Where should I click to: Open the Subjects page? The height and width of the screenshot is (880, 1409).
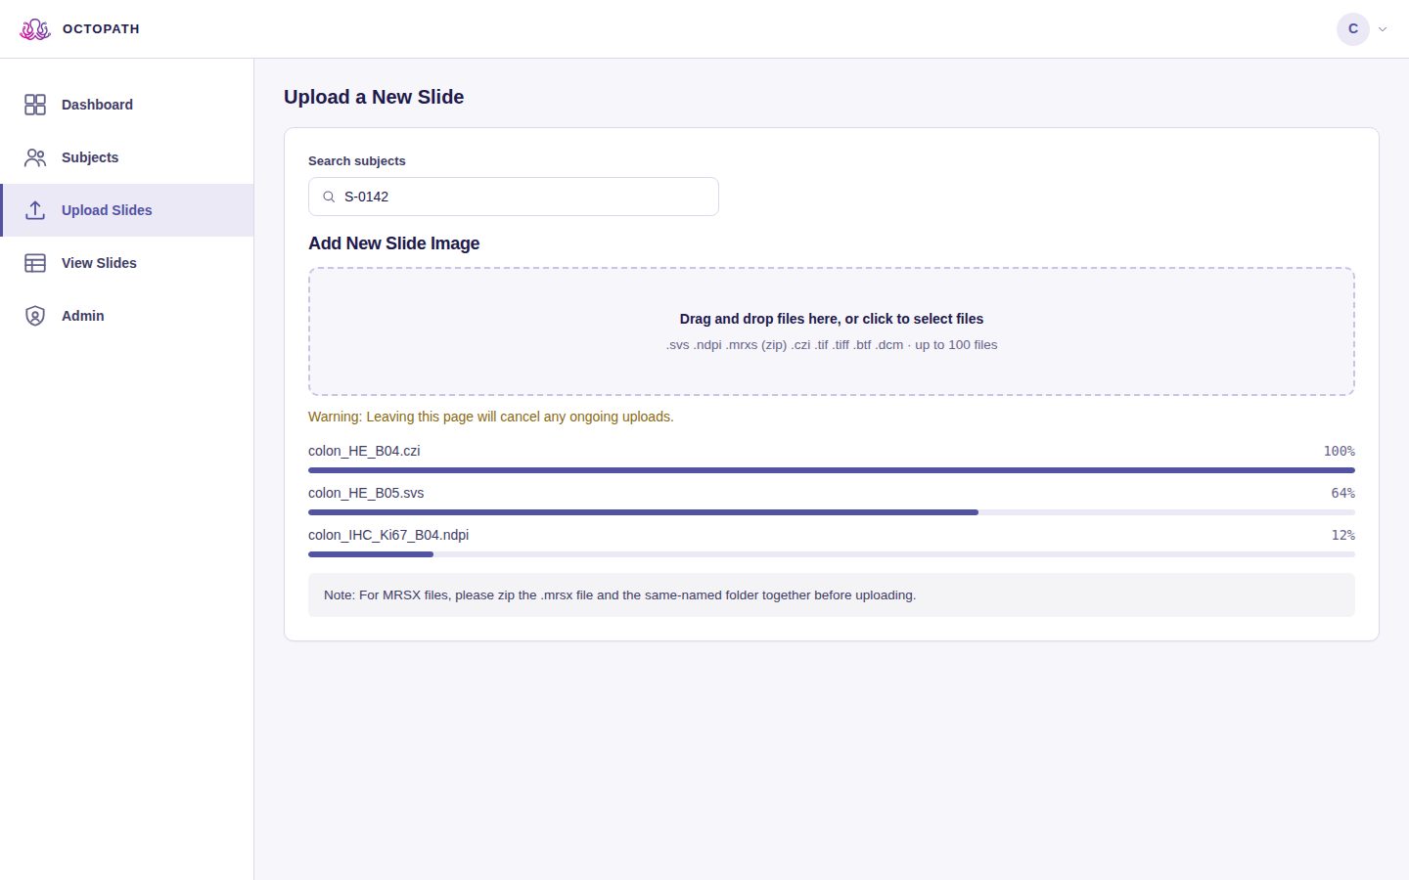[127, 157]
